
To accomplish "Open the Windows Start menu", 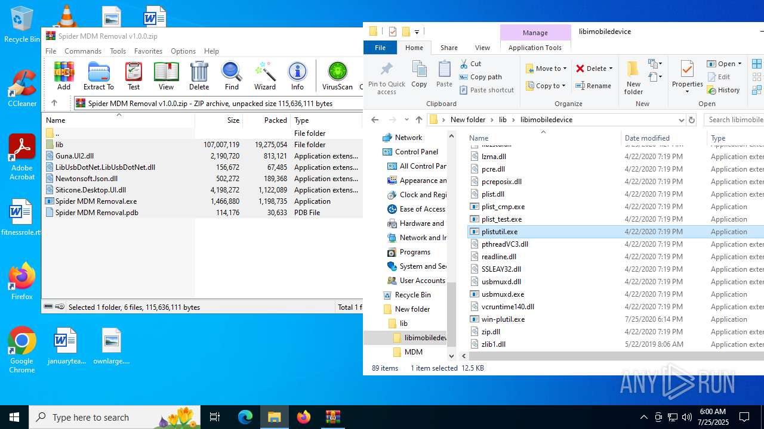I will tap(14, 417).
